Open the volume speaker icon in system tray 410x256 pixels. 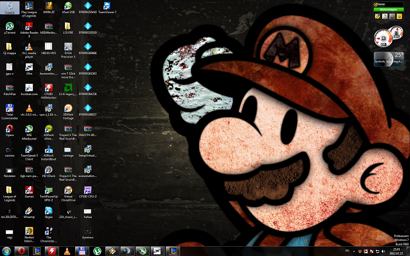[383, 251]
